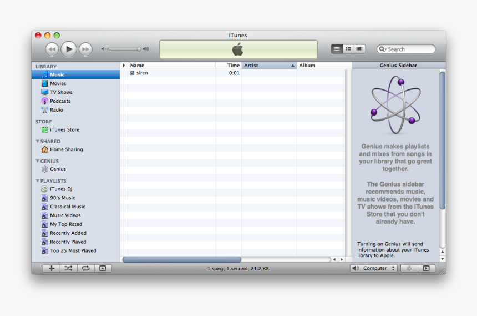Sort by the Name column header
This screenshot has width=477, height=316.
click(172, 65)
